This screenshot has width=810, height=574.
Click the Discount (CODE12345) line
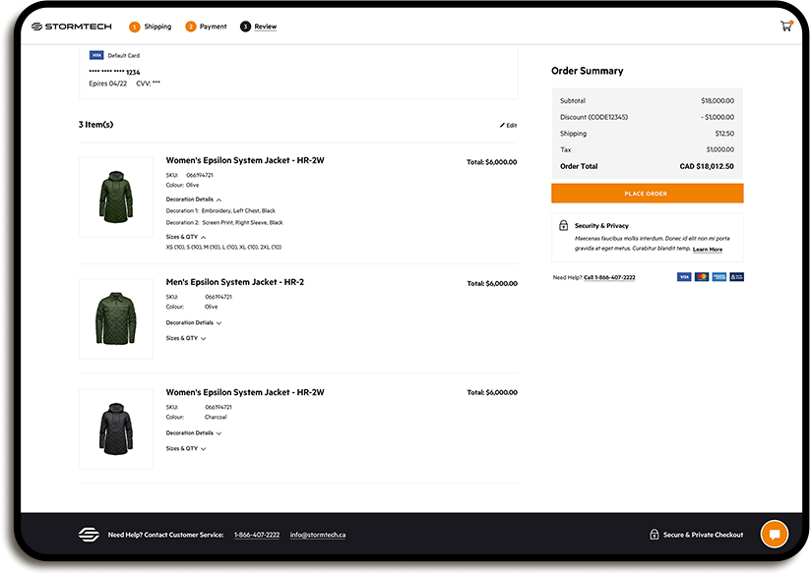(647, 117)
